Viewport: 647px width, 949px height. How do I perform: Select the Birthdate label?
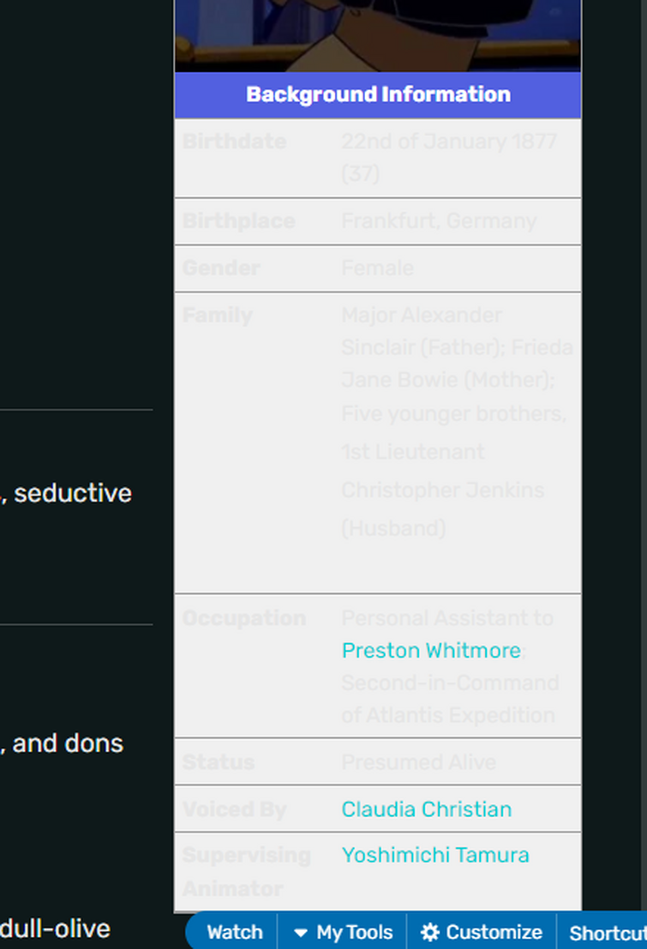click(234, 141)
